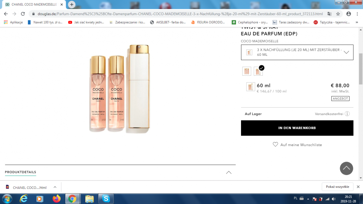
Task: Click the In den Warenkorb button
Action: coord(297,128)
